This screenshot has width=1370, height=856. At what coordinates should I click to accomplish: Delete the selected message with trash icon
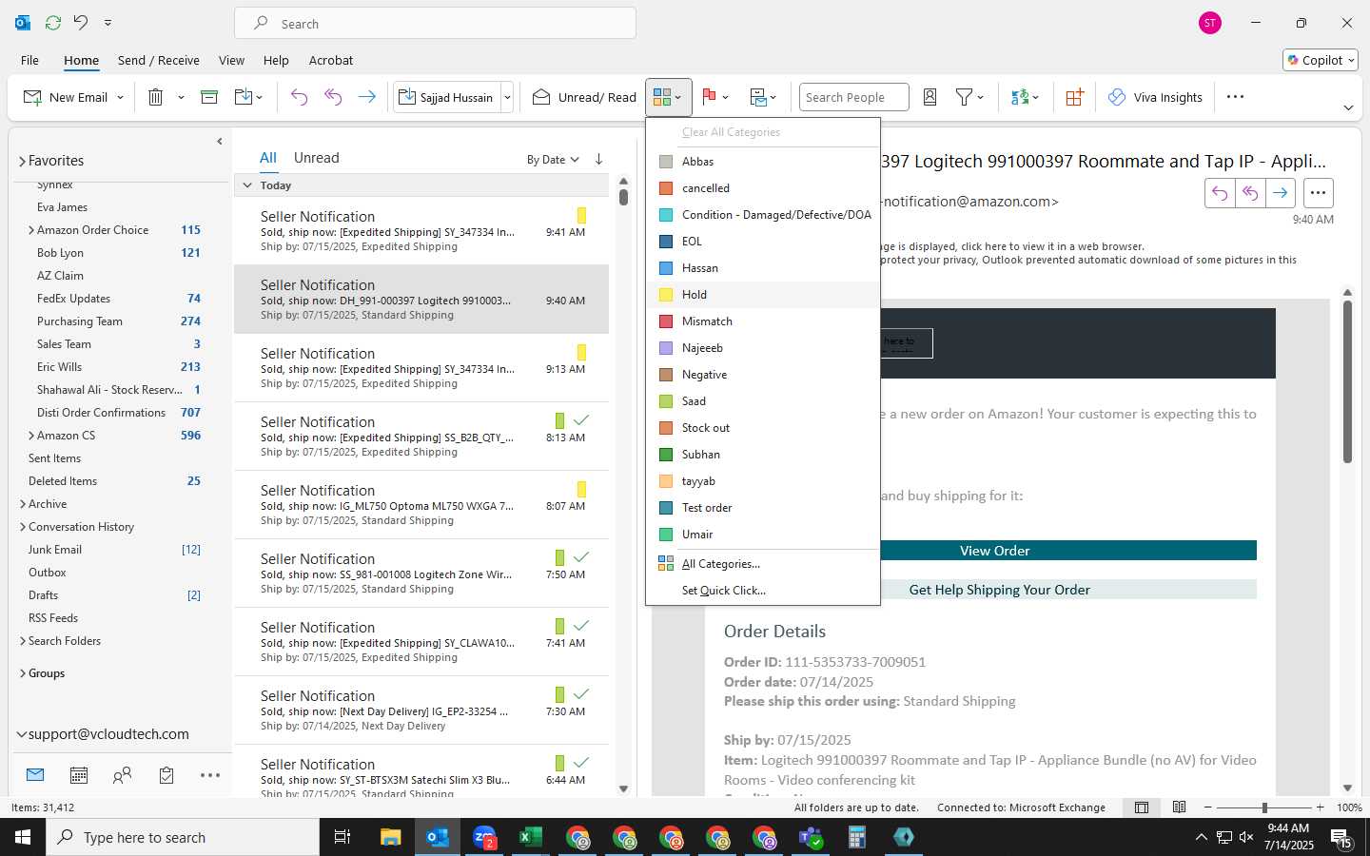pos(156,97)
